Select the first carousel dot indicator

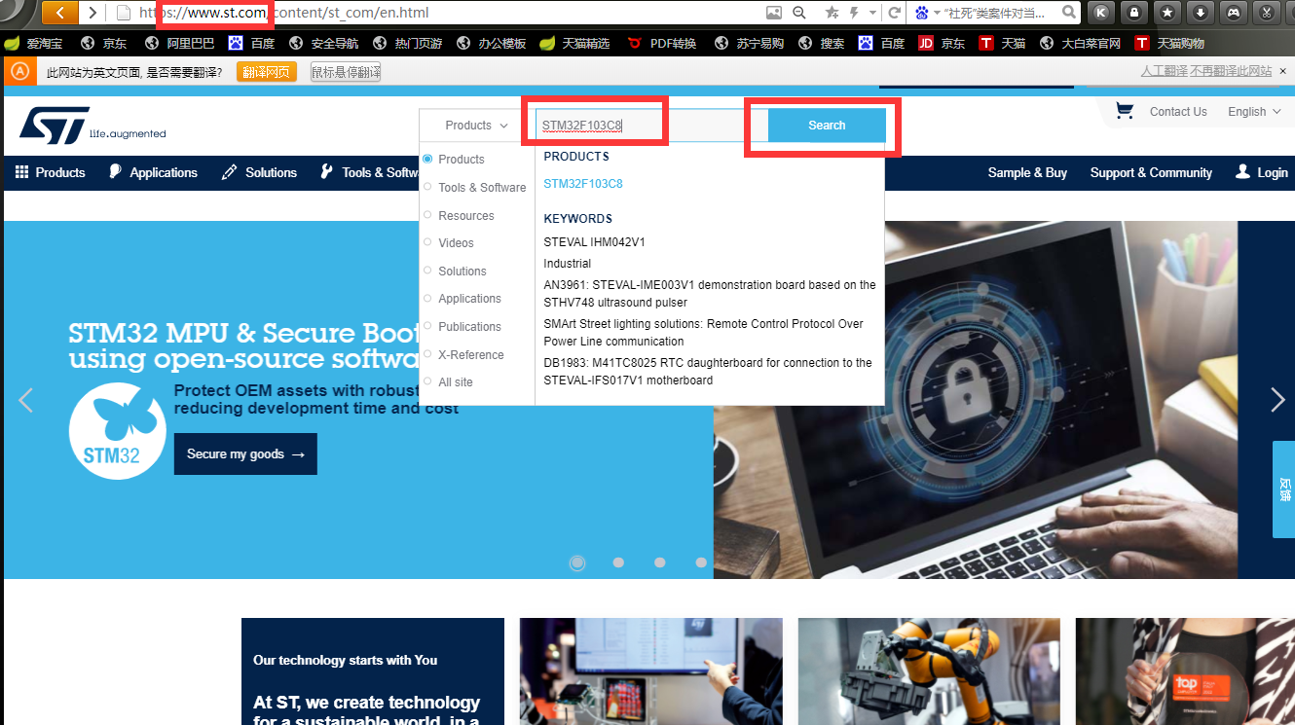(x=577, y=562)
